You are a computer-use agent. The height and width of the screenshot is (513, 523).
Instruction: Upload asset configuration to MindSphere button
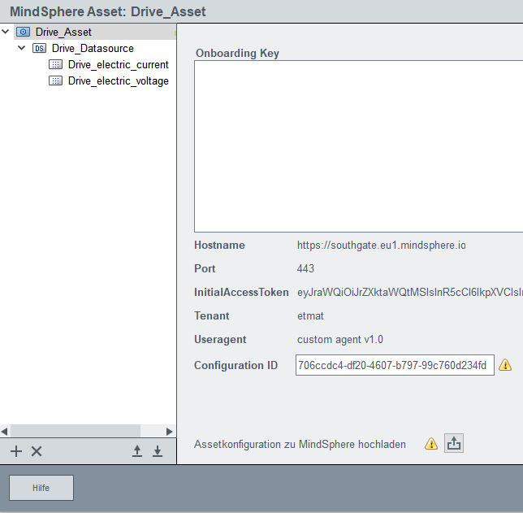tap(454, 443)
